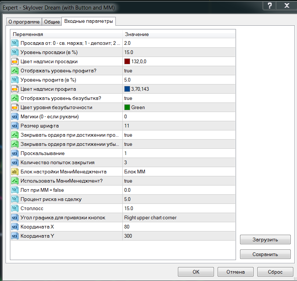
Task: Edit the 'Количество попыток закрытия' value 3
Action: [x=179, y=162]
